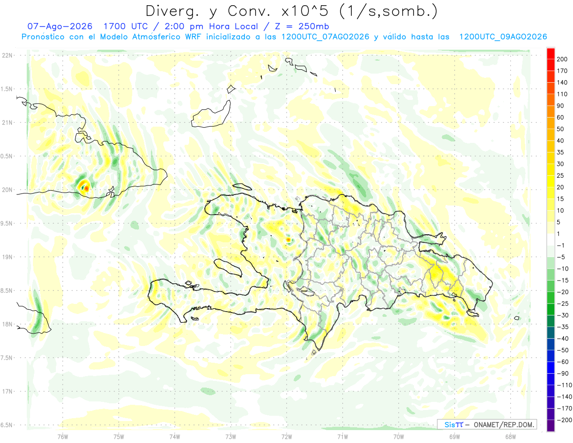Click the colorbar value -200 label
Screen dimensions: 573x443
point(564,420)
